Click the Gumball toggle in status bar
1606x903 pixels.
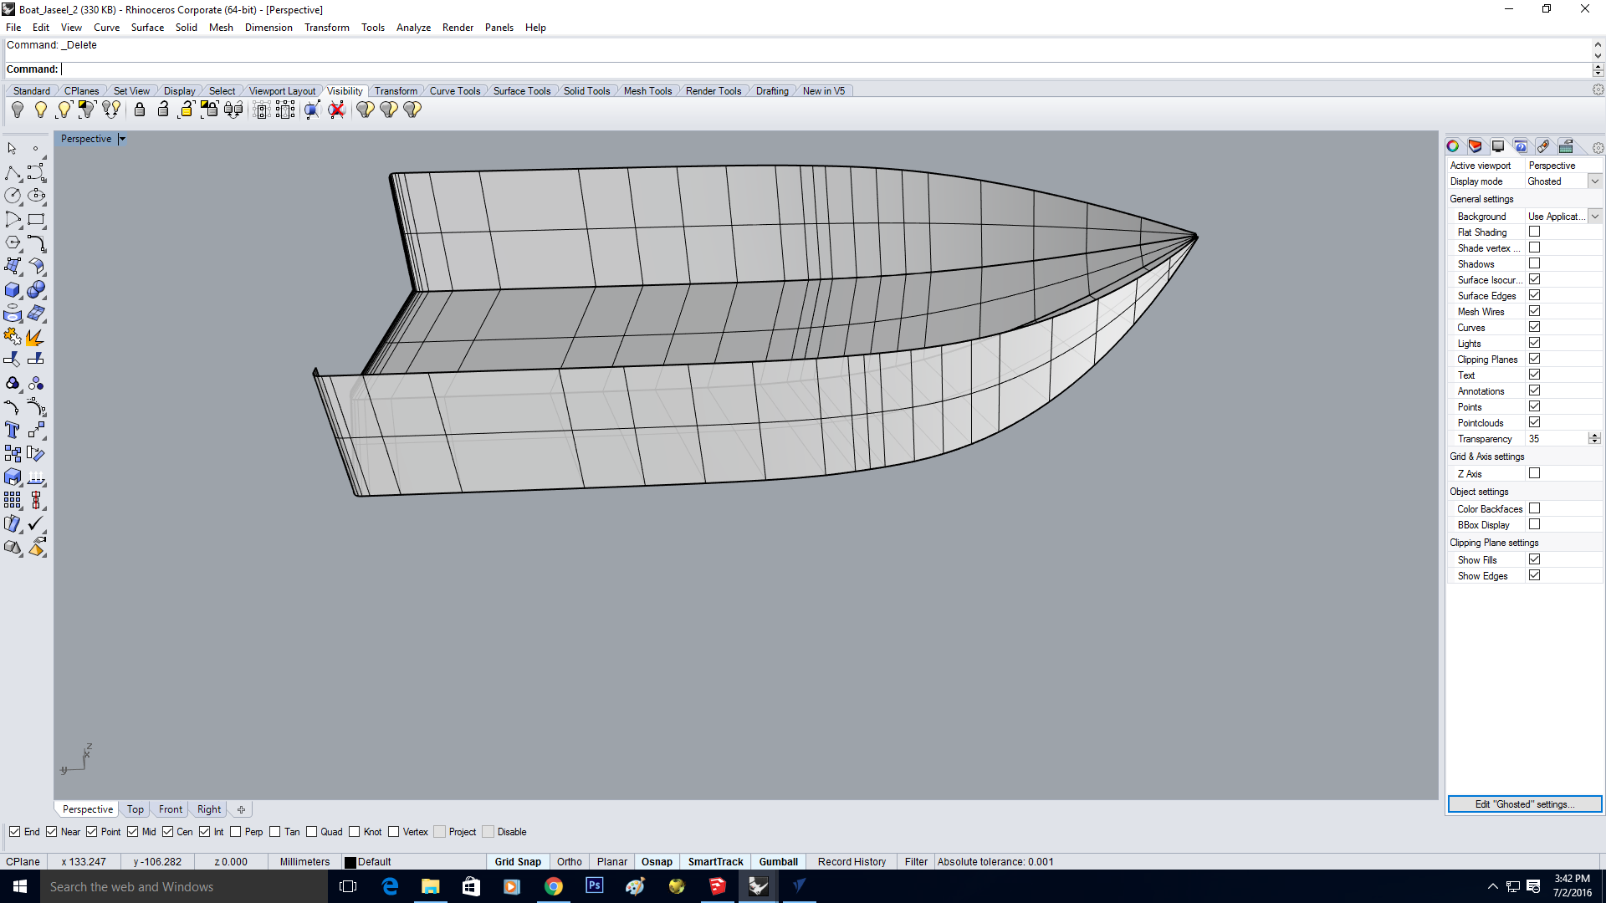point(778,861)
